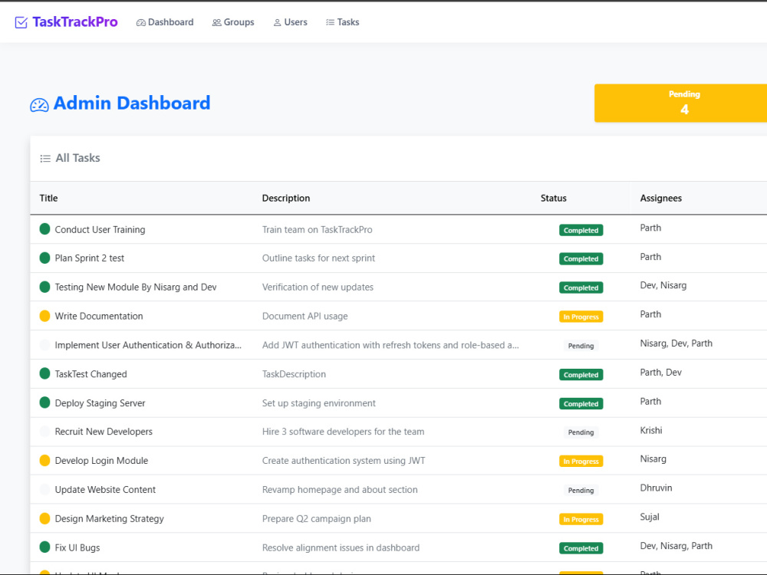Select the Fix UI Bugs task title
Image resolution: width=767 pixels, height=575 pixels.
point(77,547)
